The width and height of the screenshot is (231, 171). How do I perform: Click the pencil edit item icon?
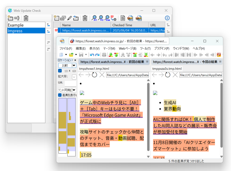pos(69,18)
